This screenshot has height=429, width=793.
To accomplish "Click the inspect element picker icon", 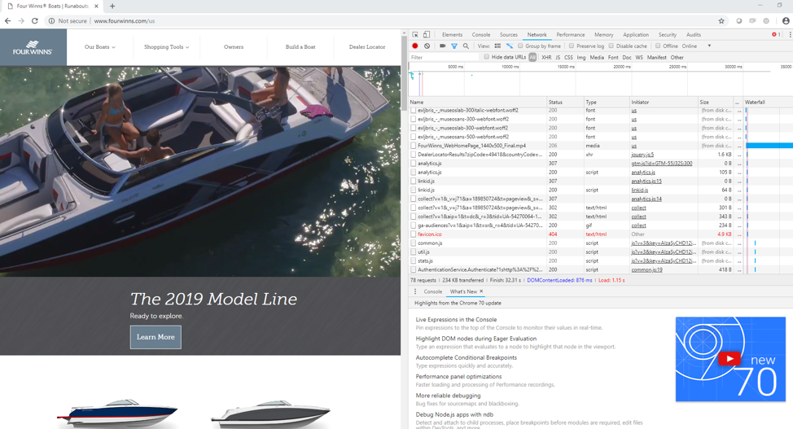I will [415, 35].
